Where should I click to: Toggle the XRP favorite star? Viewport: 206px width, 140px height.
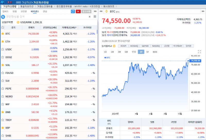(x=3, y=128)
